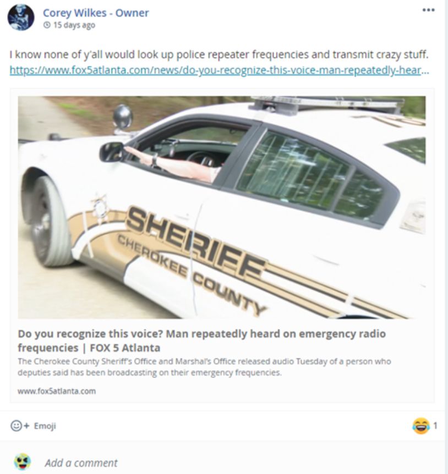
Task: Open the sheriff car preview image
Action: [x=222, y=207]
